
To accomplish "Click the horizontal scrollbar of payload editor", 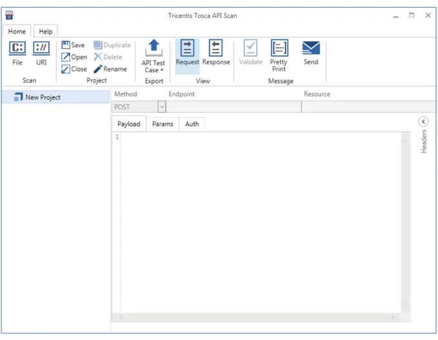I will [x=258, y=317].
